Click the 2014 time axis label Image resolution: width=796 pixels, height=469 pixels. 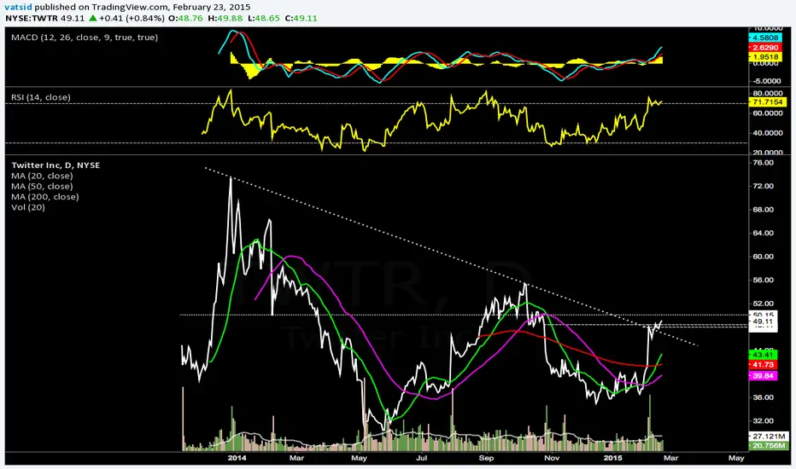tap(237, 458)
